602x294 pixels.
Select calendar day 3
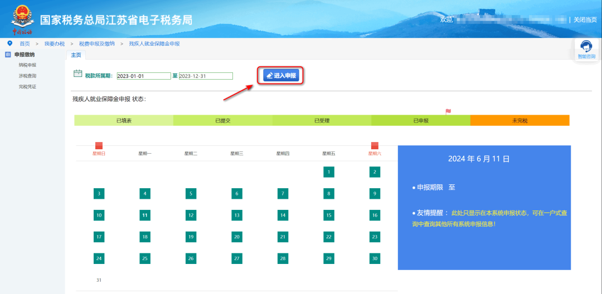point(99,194)
